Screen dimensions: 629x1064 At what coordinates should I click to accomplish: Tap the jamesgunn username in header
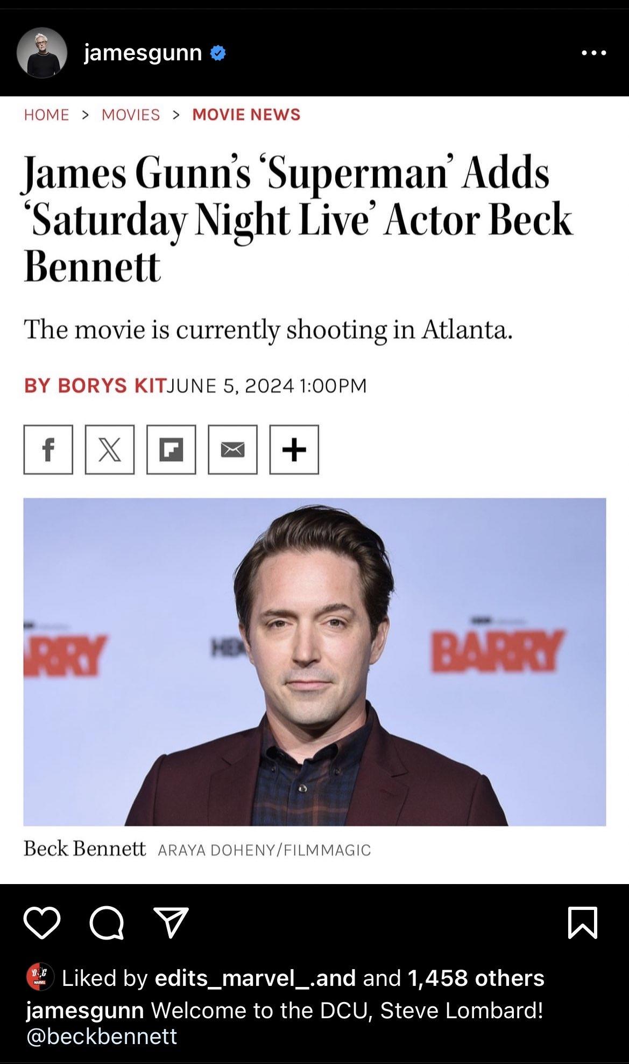[x=143, y=53]
